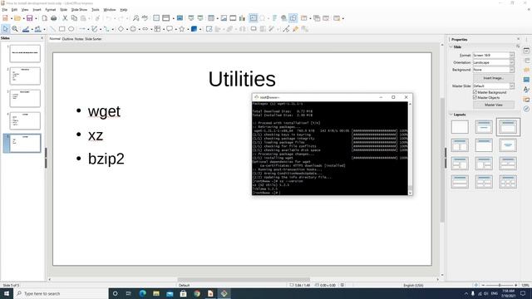This screenshot has height=299, width=532.
Task: Open the Gallery icon in sidebar
Action: [526, 100]
